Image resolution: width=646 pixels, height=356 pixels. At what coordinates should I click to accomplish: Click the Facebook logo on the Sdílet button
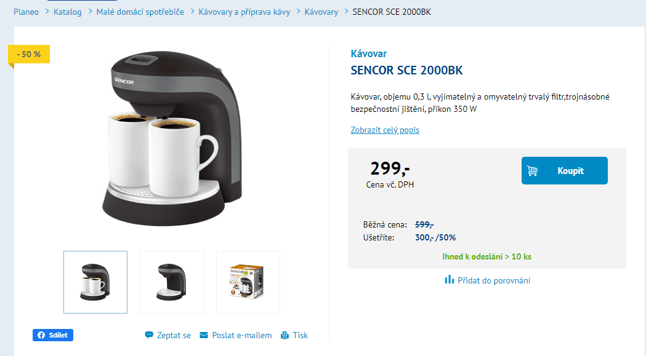[x=41, y=335]
